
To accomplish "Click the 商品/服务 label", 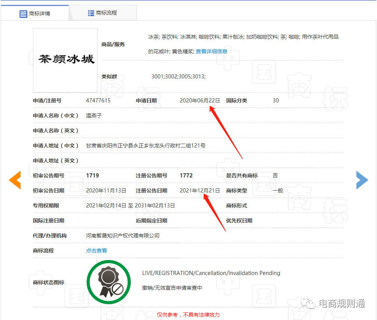I will click(x=113, y=44).
